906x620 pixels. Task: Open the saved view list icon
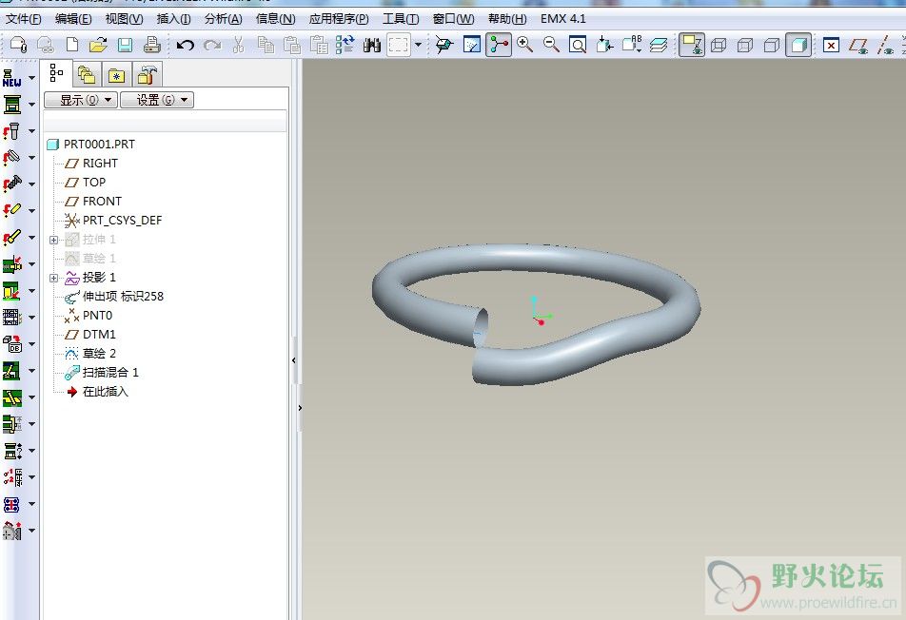click(632, 45)
